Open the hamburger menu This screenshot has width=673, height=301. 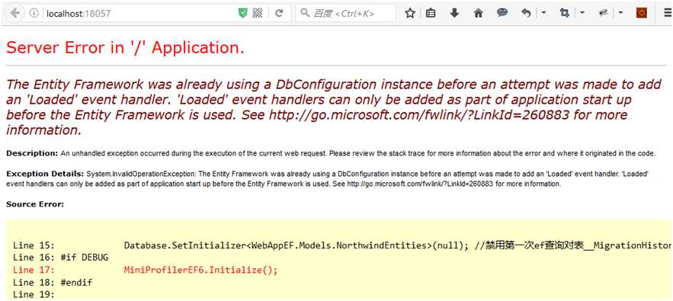tap(667, 13)
